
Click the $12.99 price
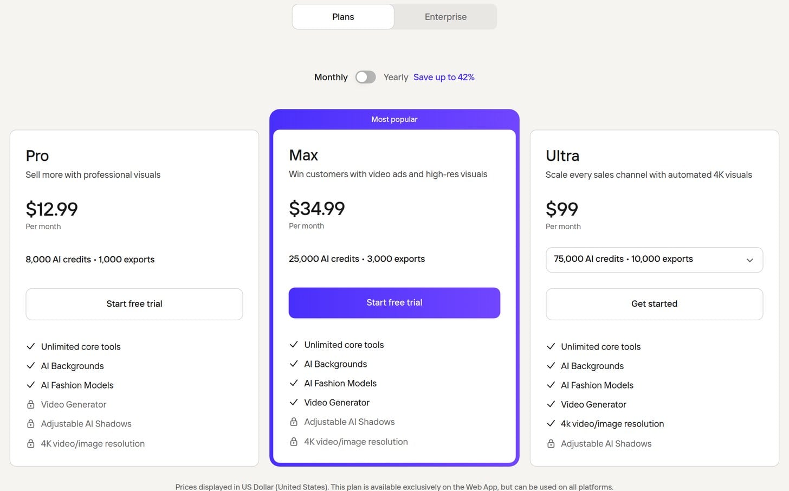52,209
